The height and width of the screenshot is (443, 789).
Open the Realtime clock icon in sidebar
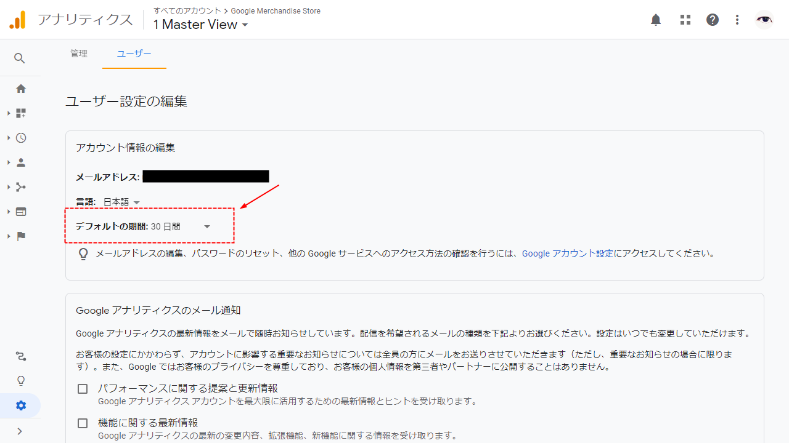pos(21,138)
